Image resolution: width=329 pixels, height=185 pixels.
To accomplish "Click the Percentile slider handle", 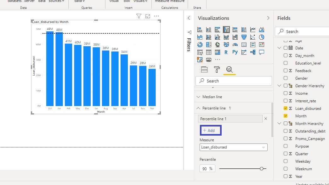I will [261, 169].
